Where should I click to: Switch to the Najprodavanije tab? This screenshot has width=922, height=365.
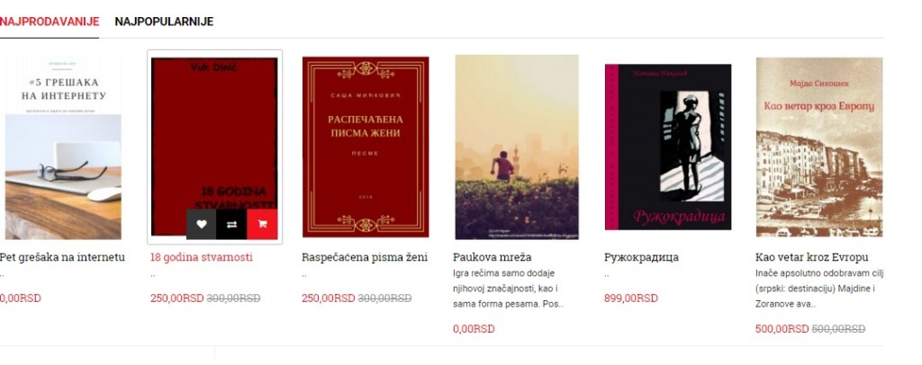pyautogui.click(x=50, y=22)
